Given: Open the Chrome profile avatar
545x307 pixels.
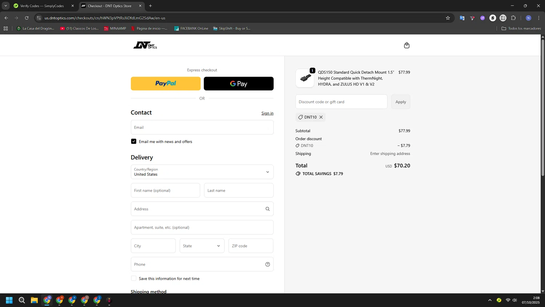Looking at the screenshot, I should (x=528, y=18).
